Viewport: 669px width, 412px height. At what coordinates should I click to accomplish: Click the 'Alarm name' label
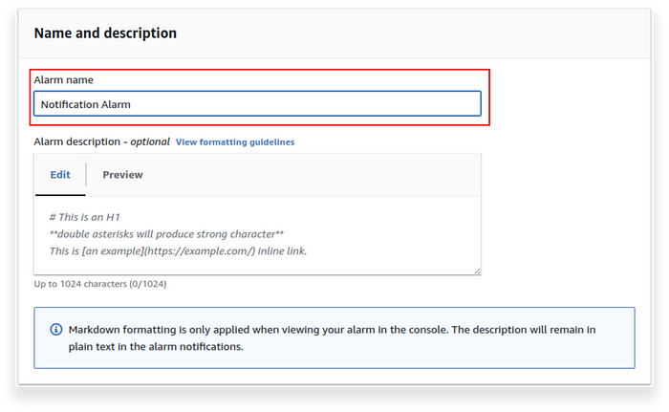coord(64,80)
